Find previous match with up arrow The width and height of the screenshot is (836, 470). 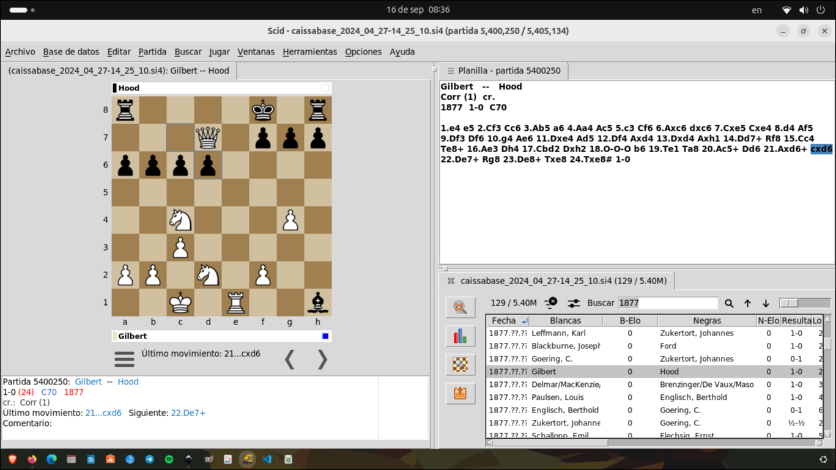coord(747,303)
